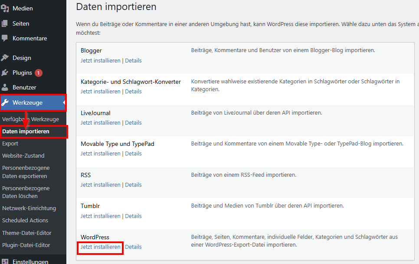Open Personenbezogene Daten löschen
The width and height of the screenshot is (419, 264).
pos(26,192)
